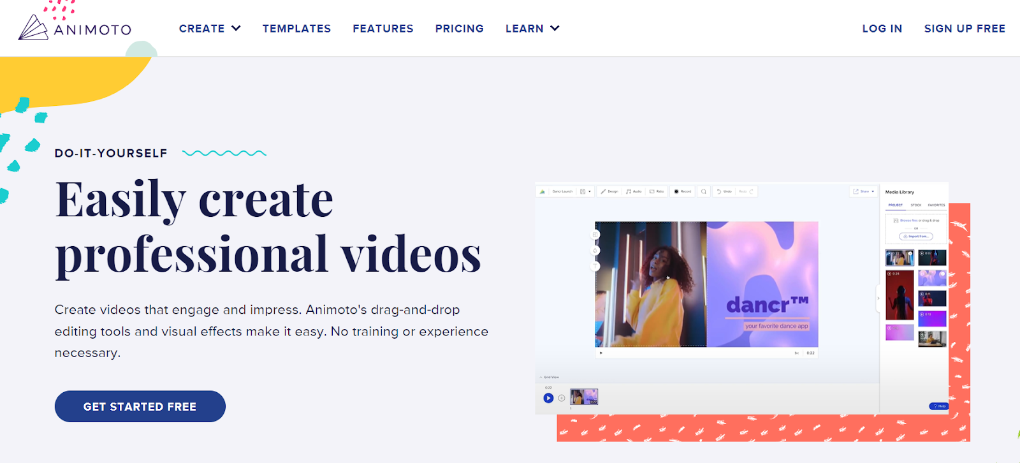Play the video preview with small play icon
This screenshot has height=463, width=1020.
click(601, 353)
